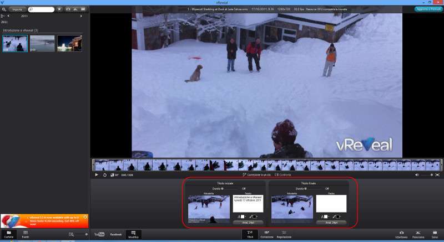Viewport: 444px width, 242px height.
Task: Click the one-click correction wand icon
Action: tap(245, 174)
